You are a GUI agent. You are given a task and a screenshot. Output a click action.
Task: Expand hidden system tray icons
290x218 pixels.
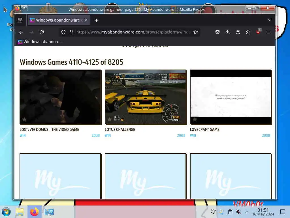point(247,211)
